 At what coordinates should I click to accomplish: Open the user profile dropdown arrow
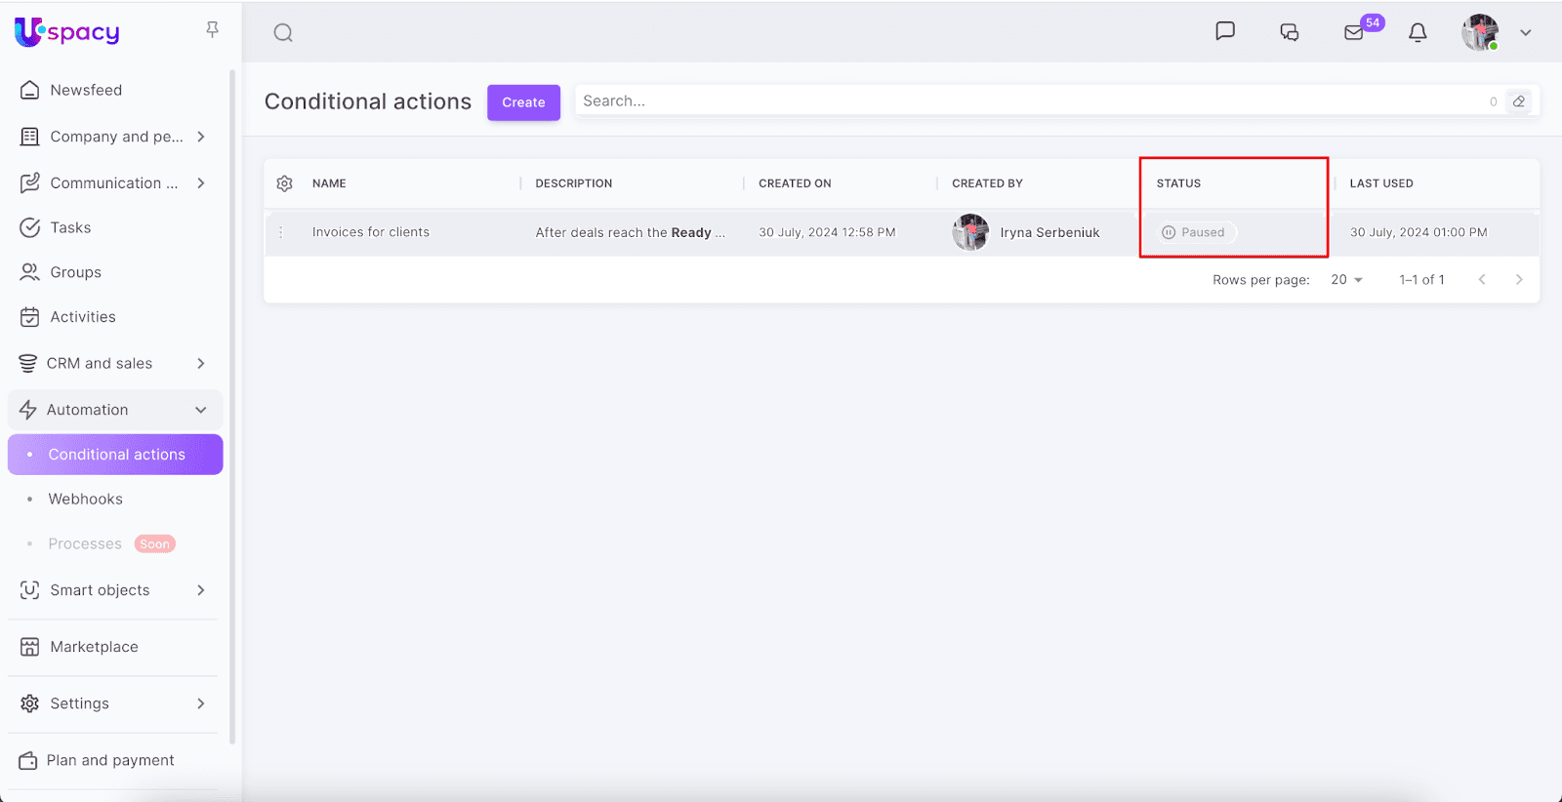[x=1525, y=32]
